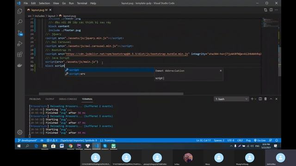Switch to the Terminal panel tab
296x166 pixels.
coord(87,99)
